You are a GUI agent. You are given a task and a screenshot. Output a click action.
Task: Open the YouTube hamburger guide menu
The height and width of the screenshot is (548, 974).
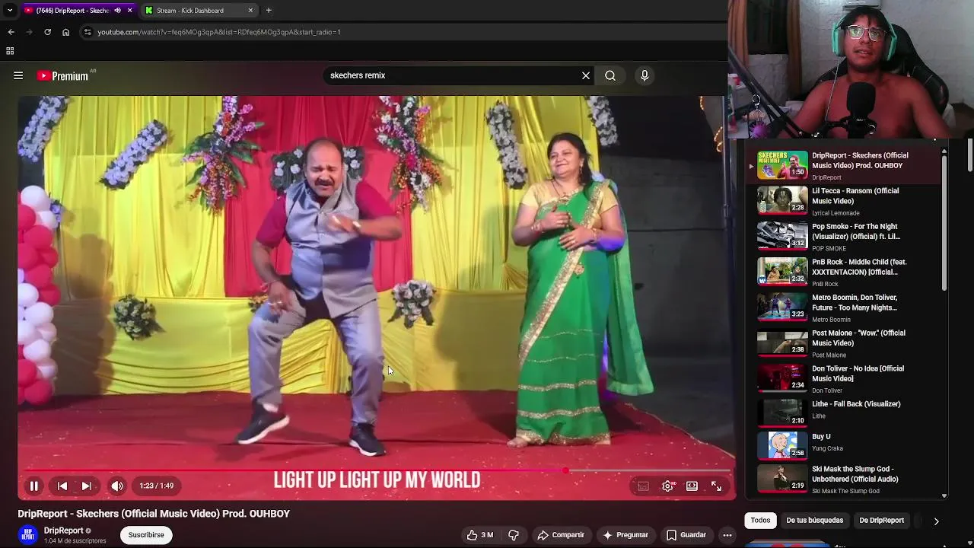tap(18, 75)
